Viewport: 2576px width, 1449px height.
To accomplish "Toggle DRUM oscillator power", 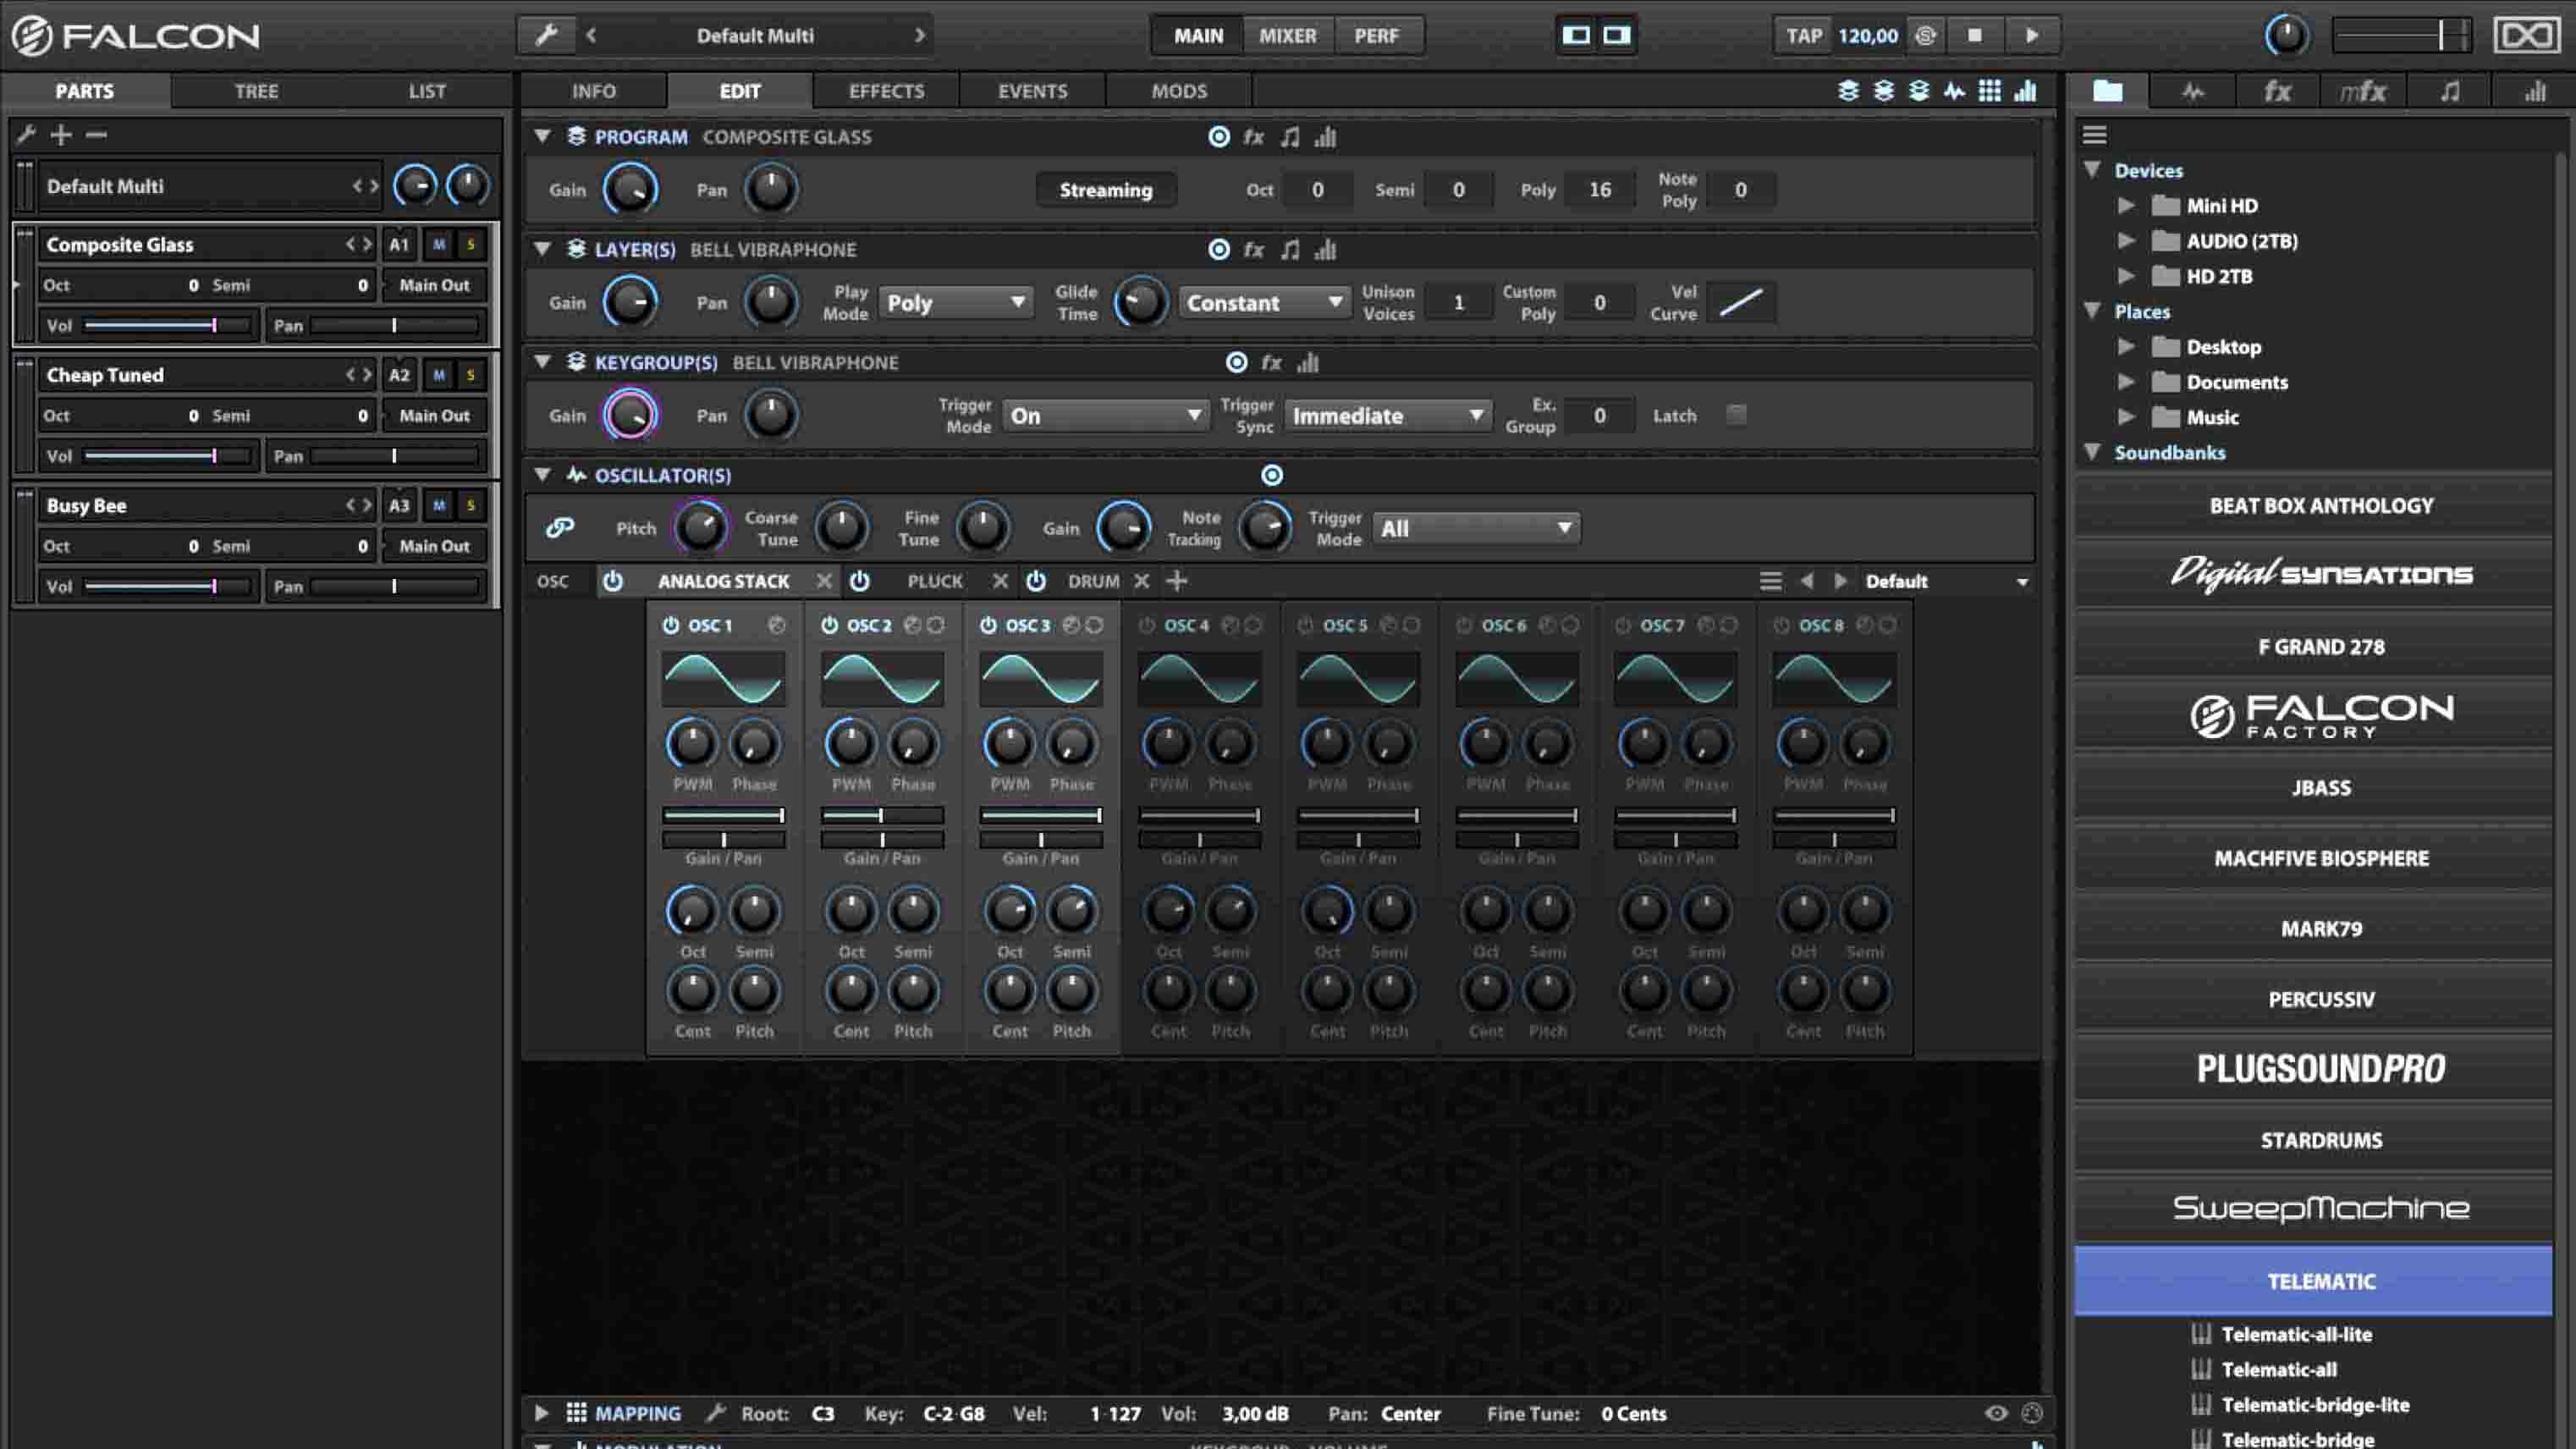I will (x=1036, y=580).
